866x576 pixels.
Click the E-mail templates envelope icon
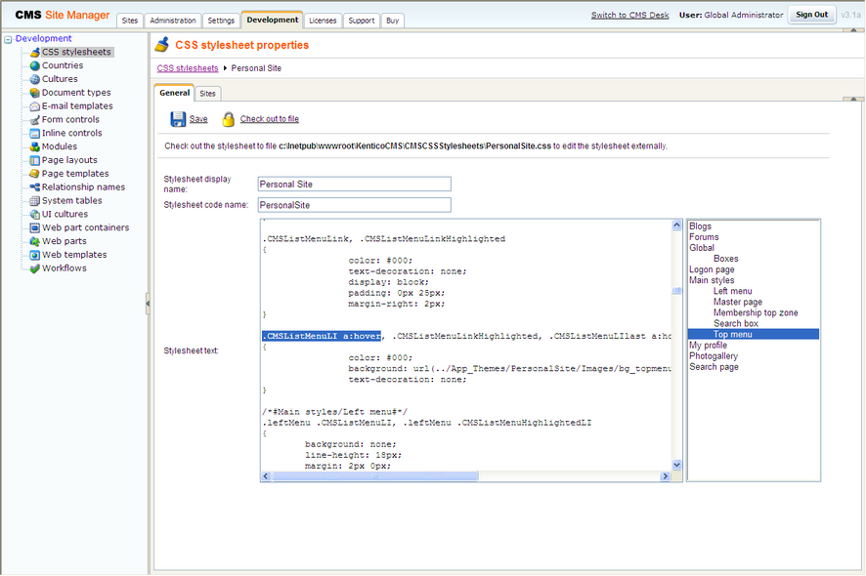pyautogui.click(x=35, y=106)
